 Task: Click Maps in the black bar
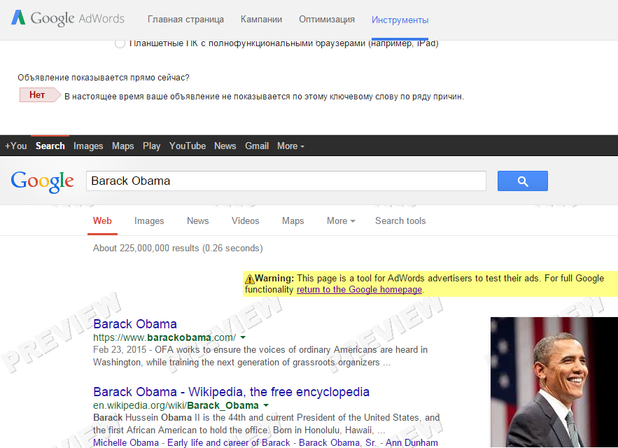click(x=123, y=146)
